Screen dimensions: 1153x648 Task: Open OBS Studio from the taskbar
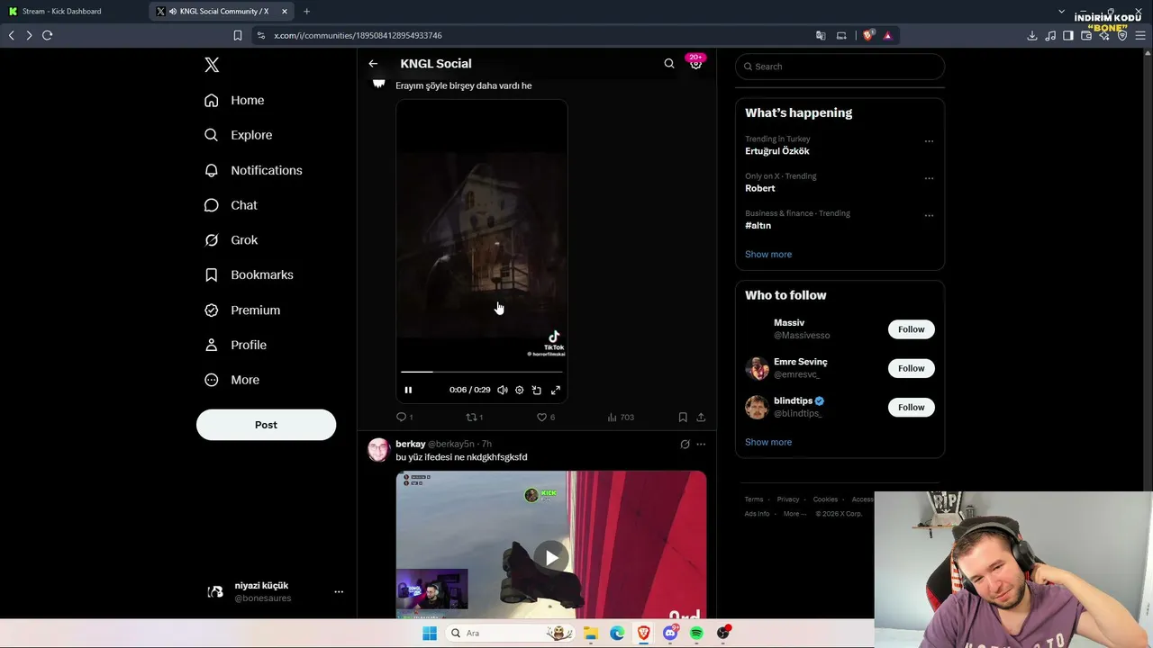[723, 633]
